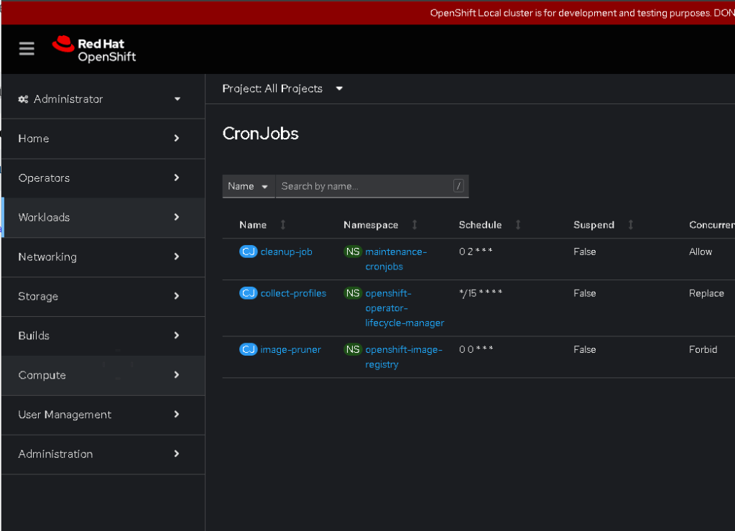Viewport: 735px width, 531px height.
Task: Open the openshift-image-registry namespace link
Action: (404, 357)
